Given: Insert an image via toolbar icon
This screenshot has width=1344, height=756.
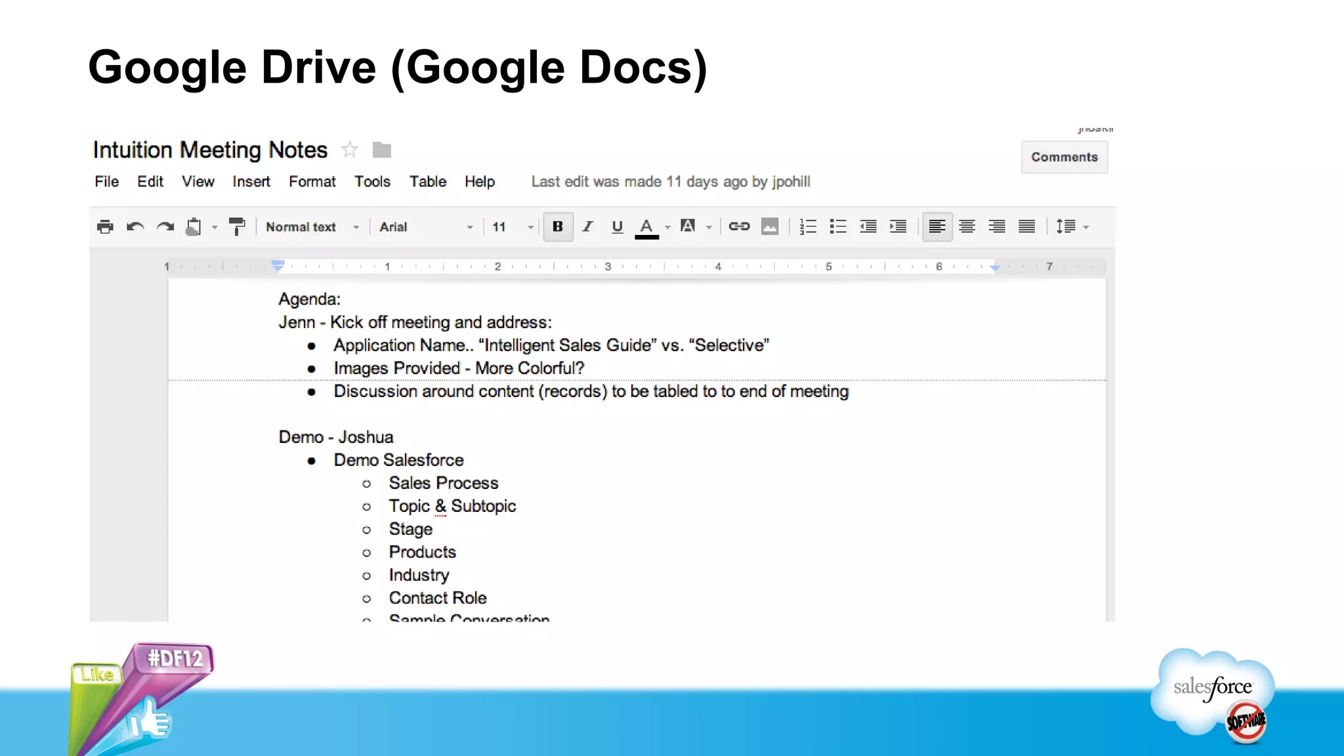Looking at the screenshot, I should pos(770,227).
